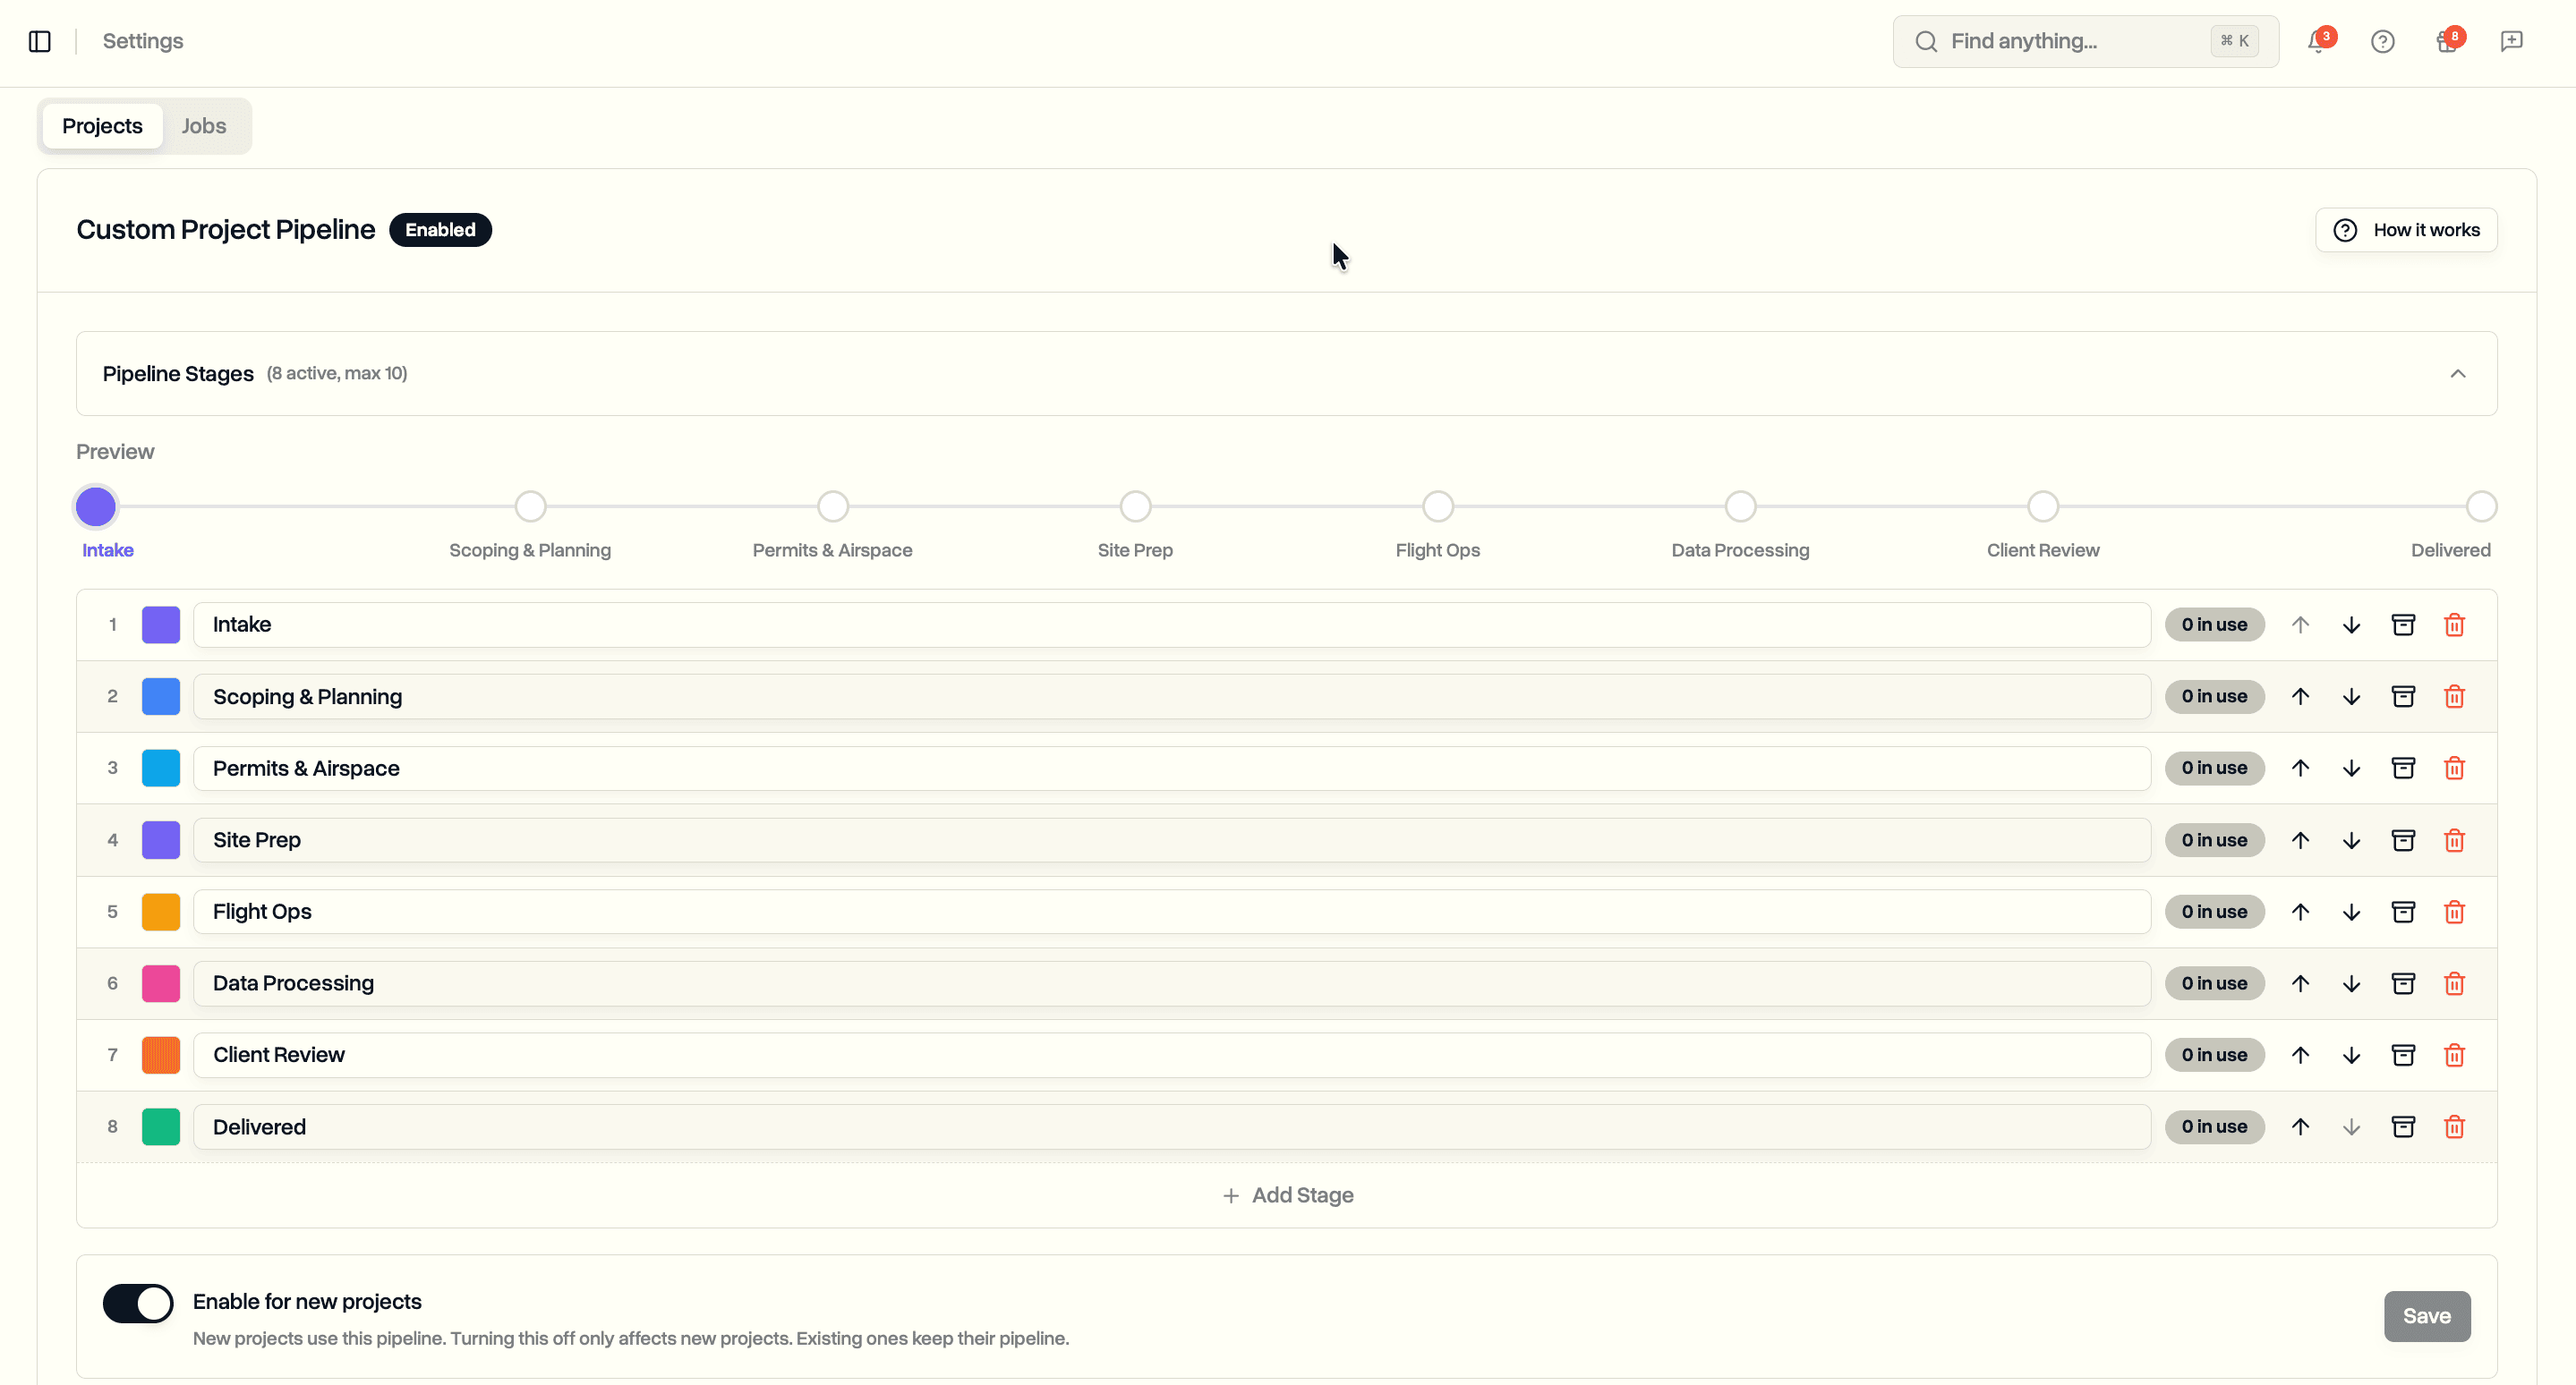
Task: Click the orange Flight Ops color swatch
Action: pos(160,912)
